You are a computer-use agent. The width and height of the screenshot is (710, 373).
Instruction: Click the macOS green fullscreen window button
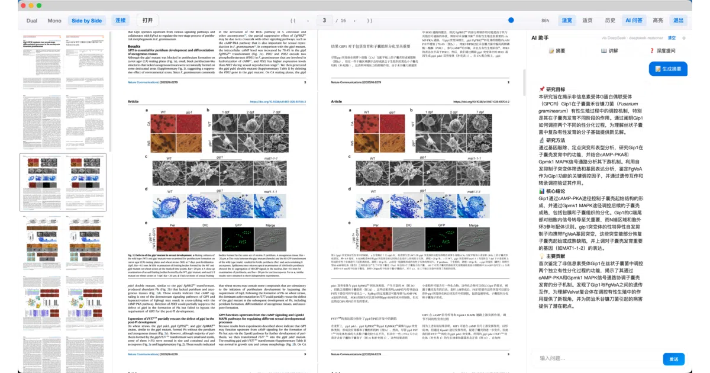40,5
